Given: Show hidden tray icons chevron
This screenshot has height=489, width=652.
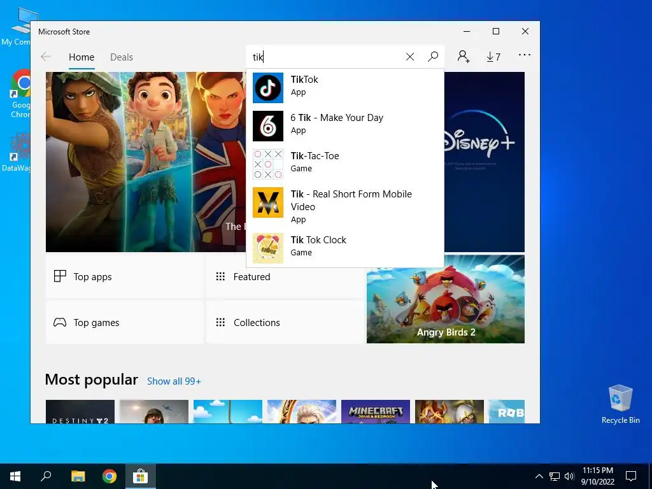Looking at the screenshot, I should point(539,476).
